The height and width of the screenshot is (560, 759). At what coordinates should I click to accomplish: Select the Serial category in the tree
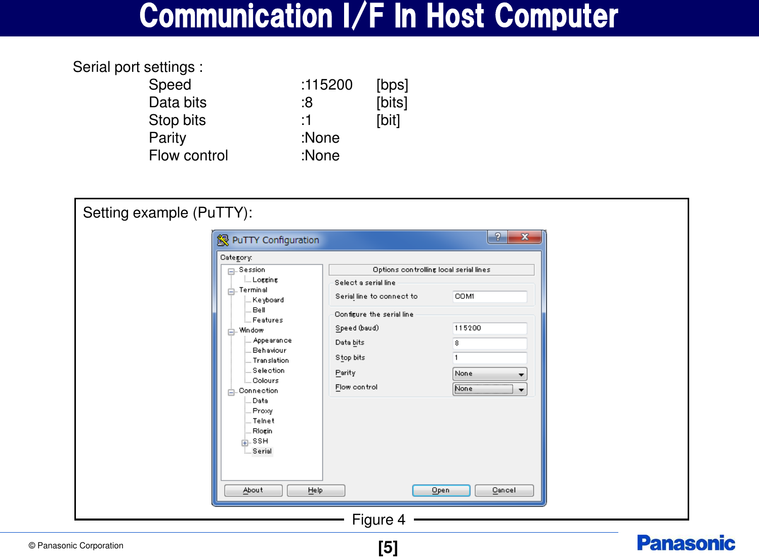click(262, 451)
